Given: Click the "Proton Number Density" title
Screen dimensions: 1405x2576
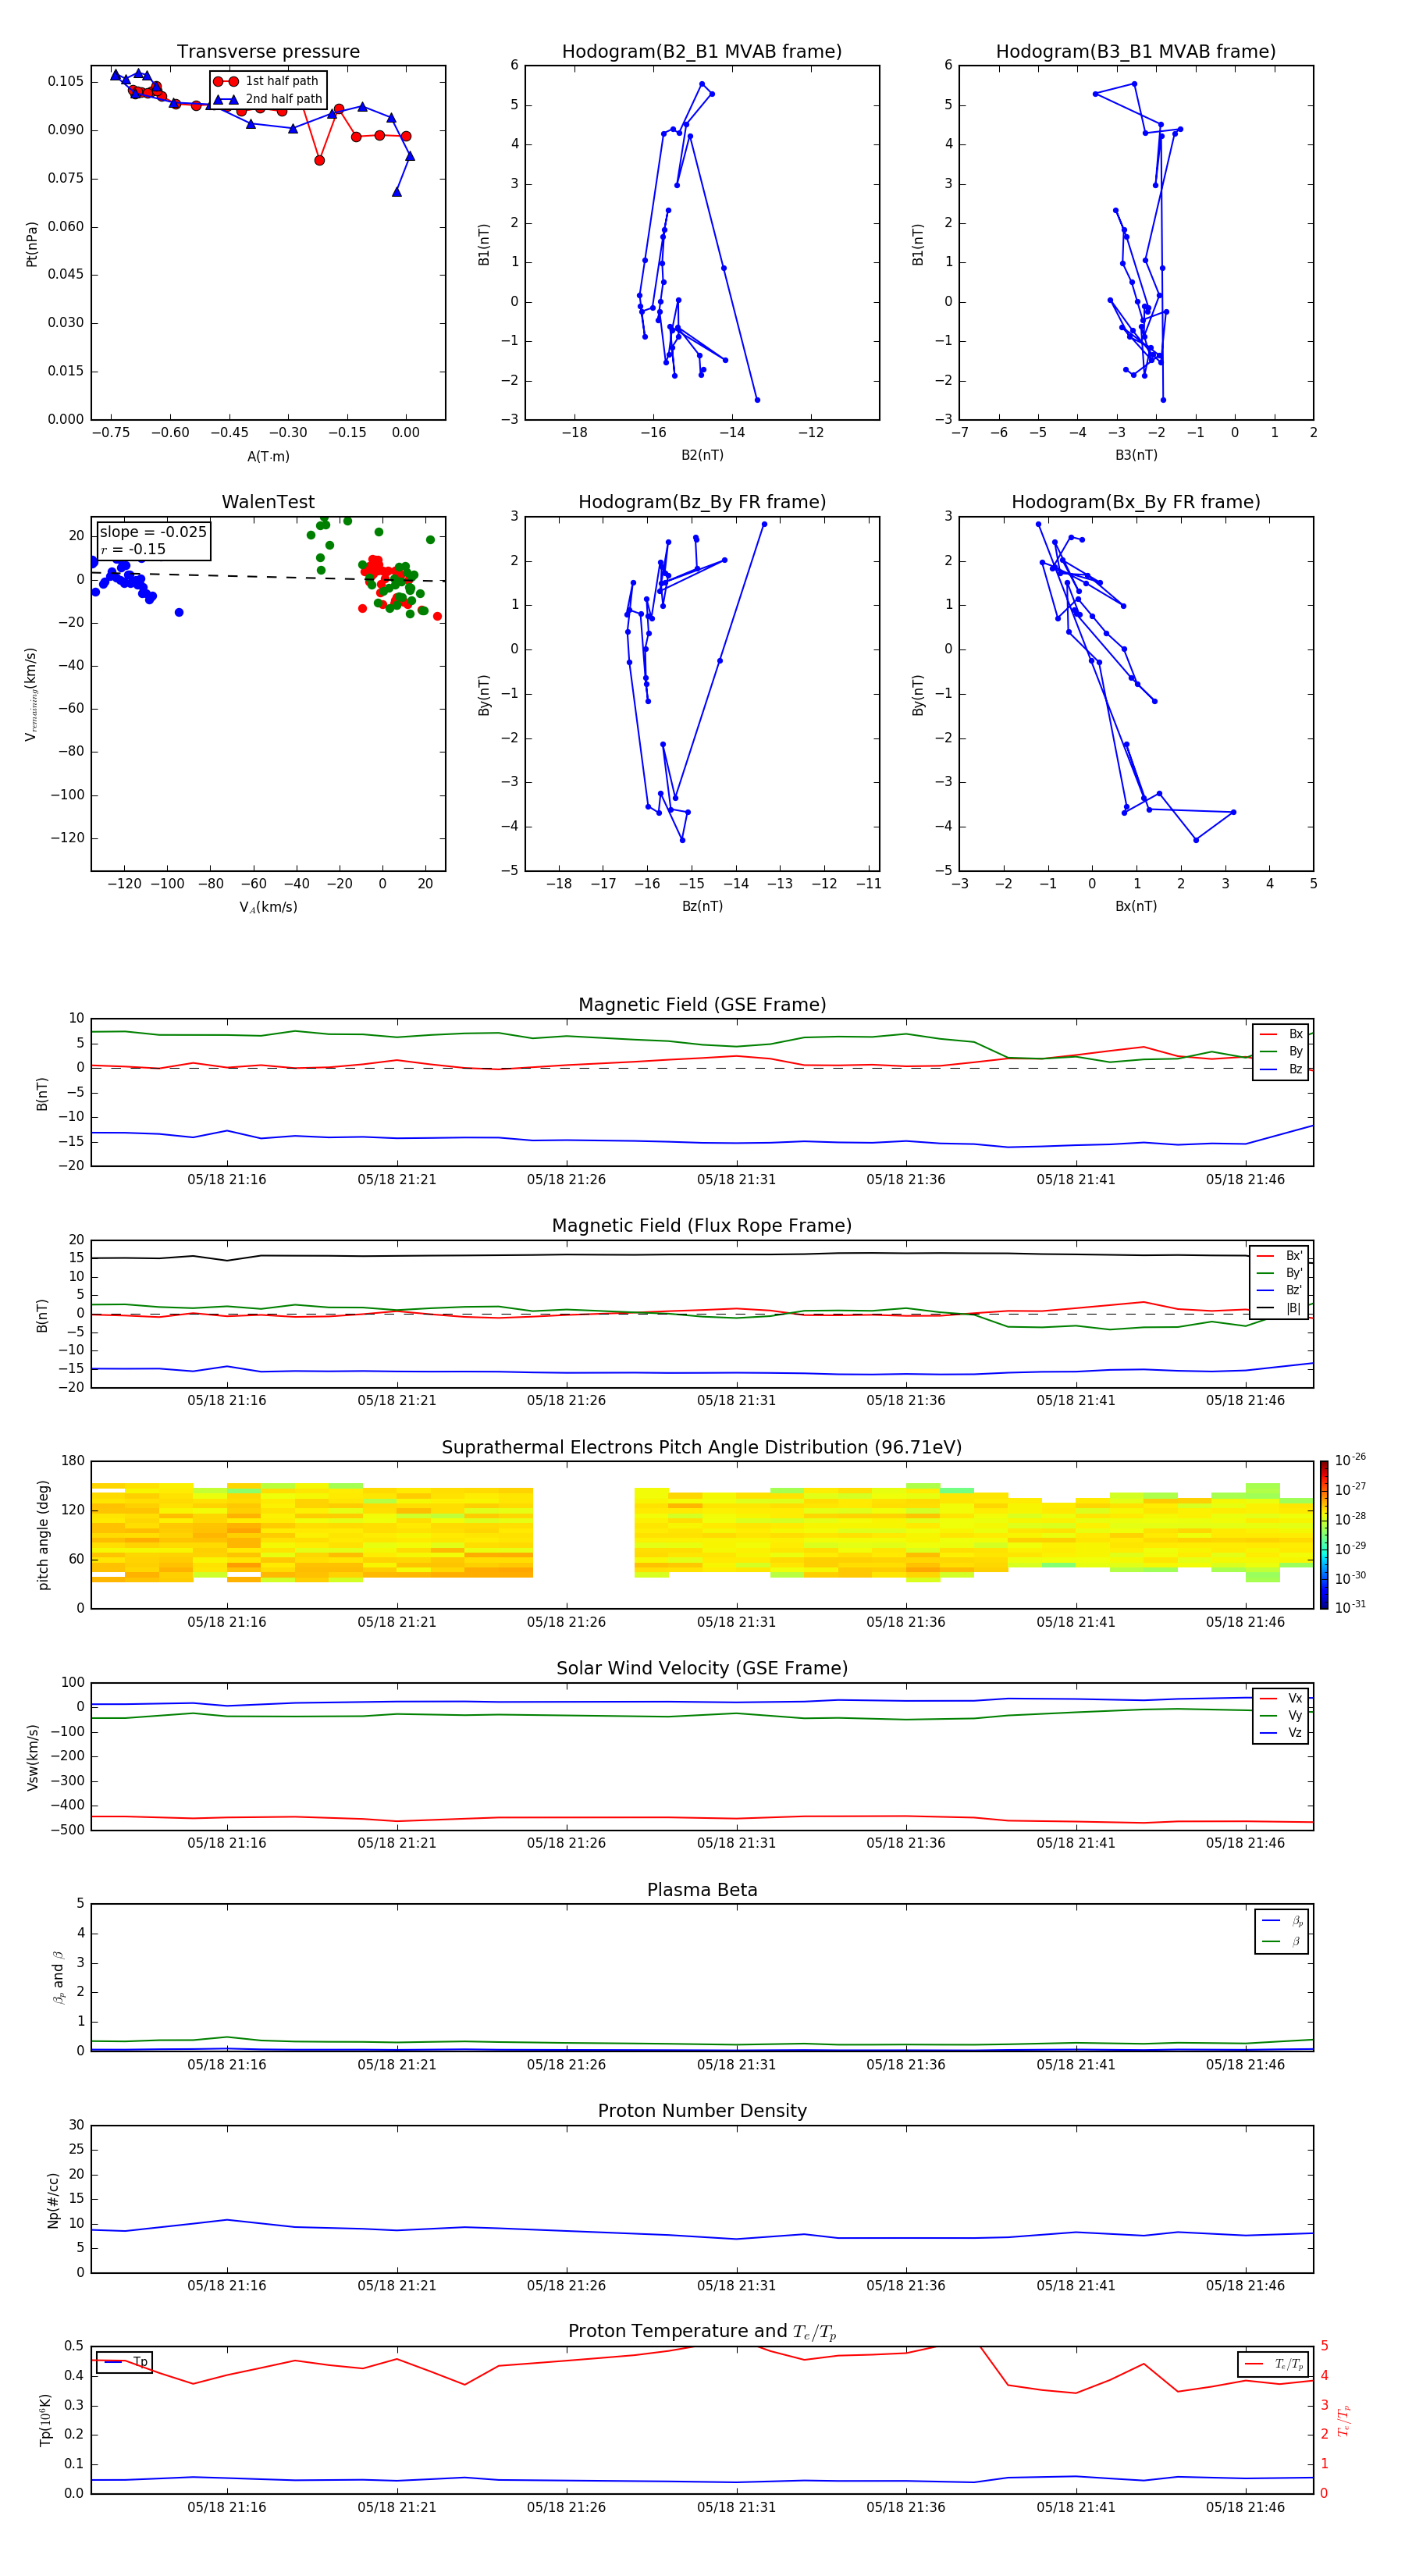Looking at the screenshot, I should pos(702,2111).
